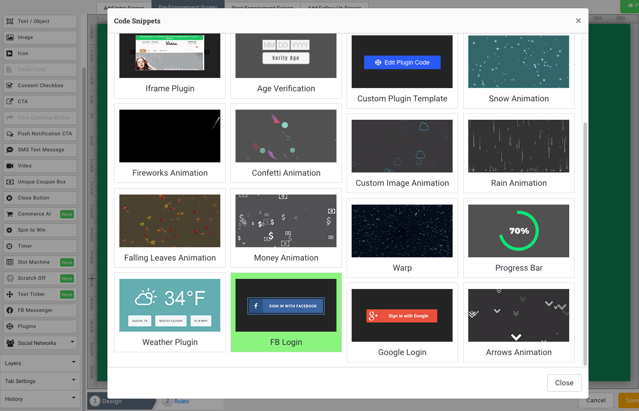This screenshot has height=411, width=639.
Task: Click the Timer clock icon
Action: 9,246
